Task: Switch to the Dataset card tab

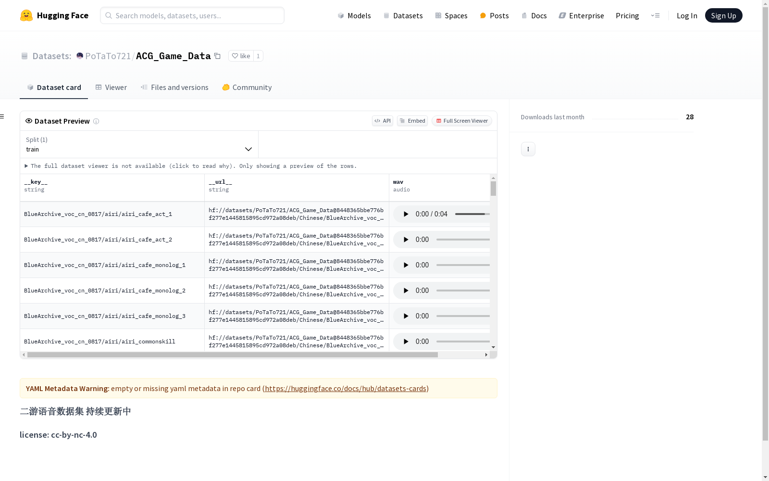Action: (x=54, y=88)
